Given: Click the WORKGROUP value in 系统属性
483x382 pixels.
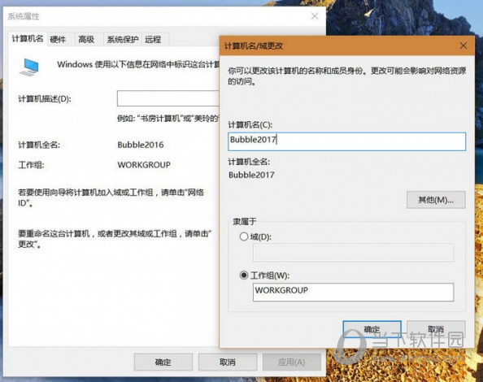Looking at the screenshot, I should click(x=144, y=165).
